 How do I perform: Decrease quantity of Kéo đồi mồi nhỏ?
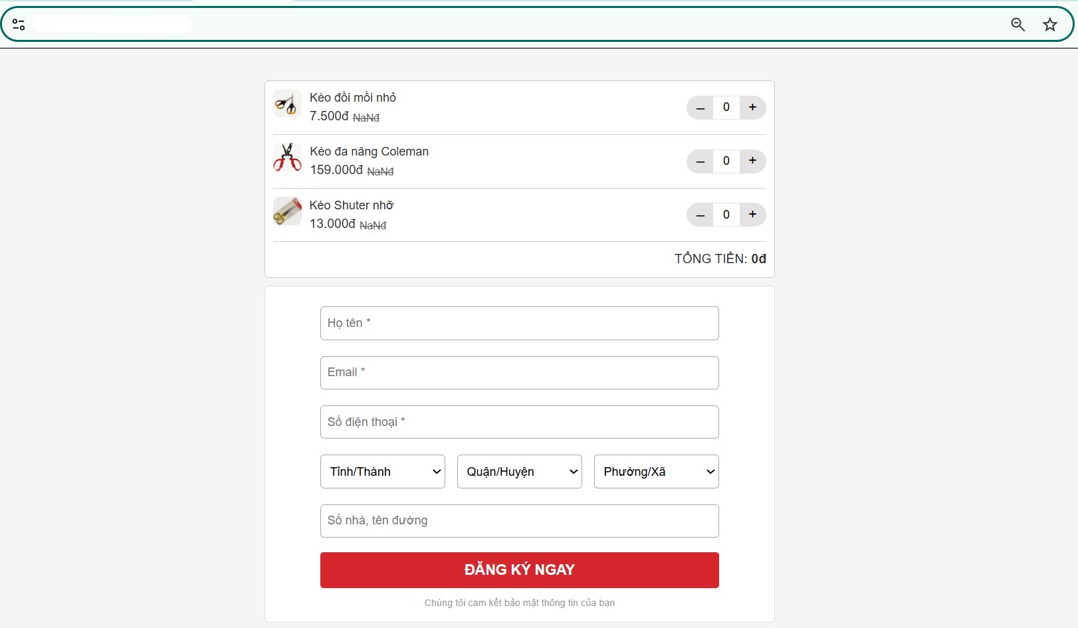[x=700, y=107]
